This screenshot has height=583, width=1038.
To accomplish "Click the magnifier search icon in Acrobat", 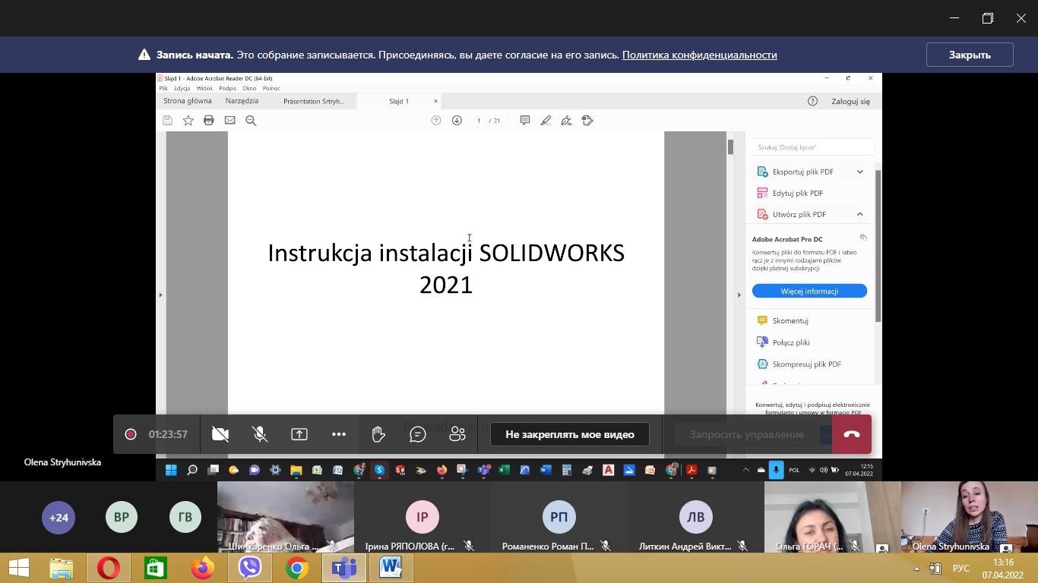I will (251, 120).
